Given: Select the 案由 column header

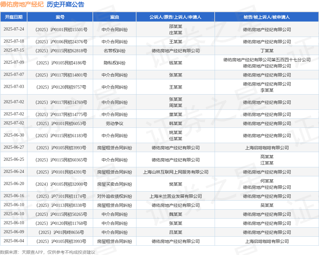Looking at the screenshot, I should coord(115,17).
